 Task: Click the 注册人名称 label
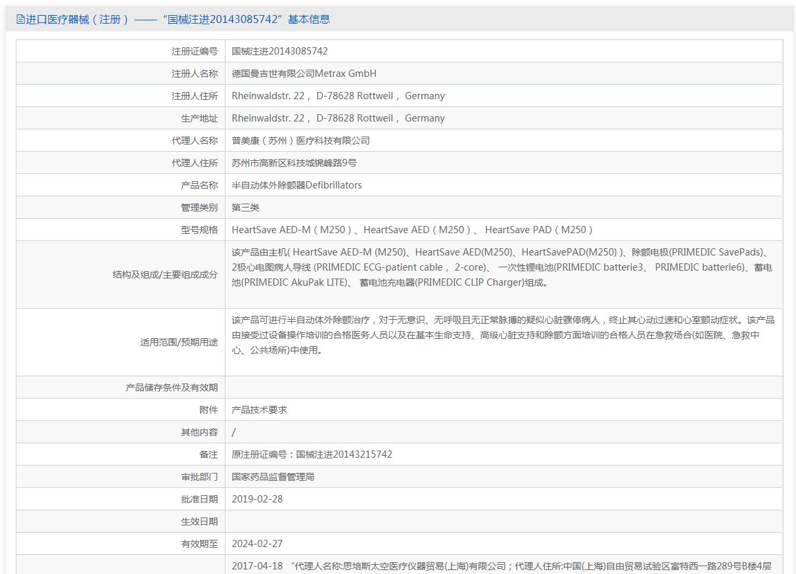(x=195, y=74)
